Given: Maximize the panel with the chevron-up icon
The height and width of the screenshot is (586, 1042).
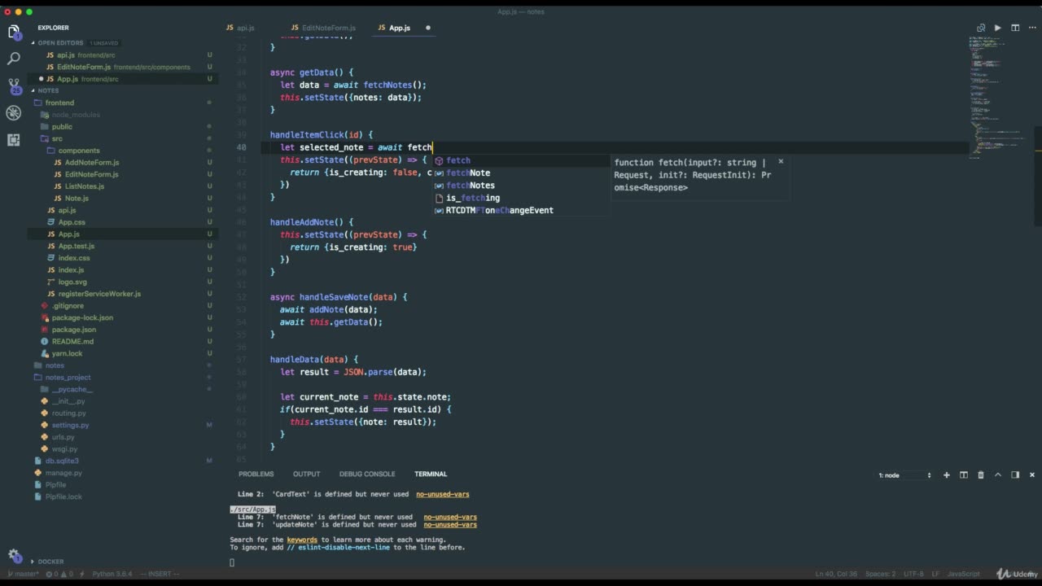Looking at the screenshot, I should pos(998,474).
